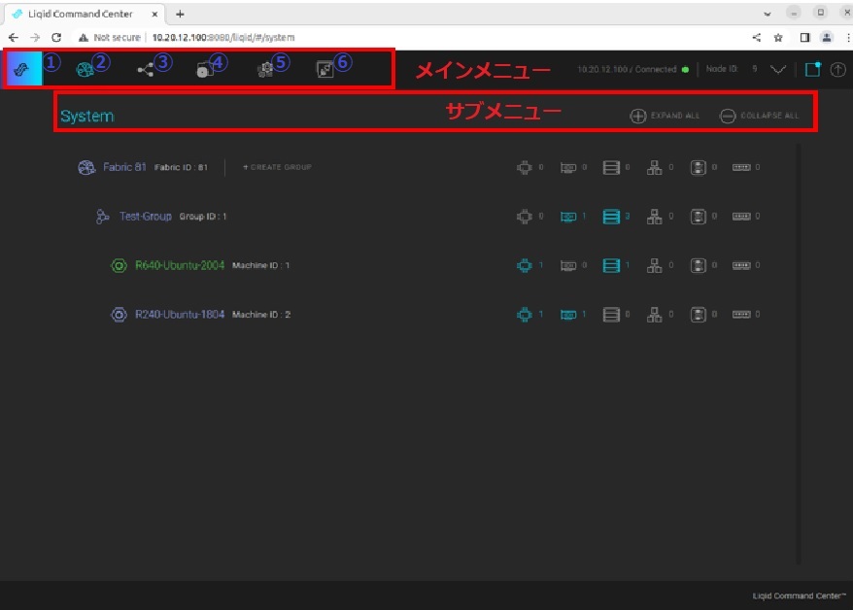Click Collapse All in the System submenu
Screen dimensions: 853x610
pyautogui.click(x=760, y=116)
